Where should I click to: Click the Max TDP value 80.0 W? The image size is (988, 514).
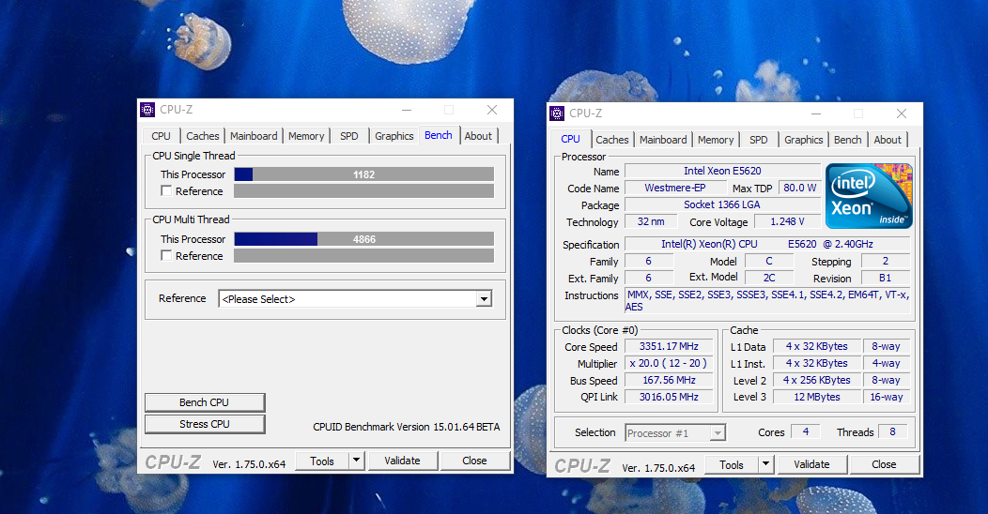[799, 188]
